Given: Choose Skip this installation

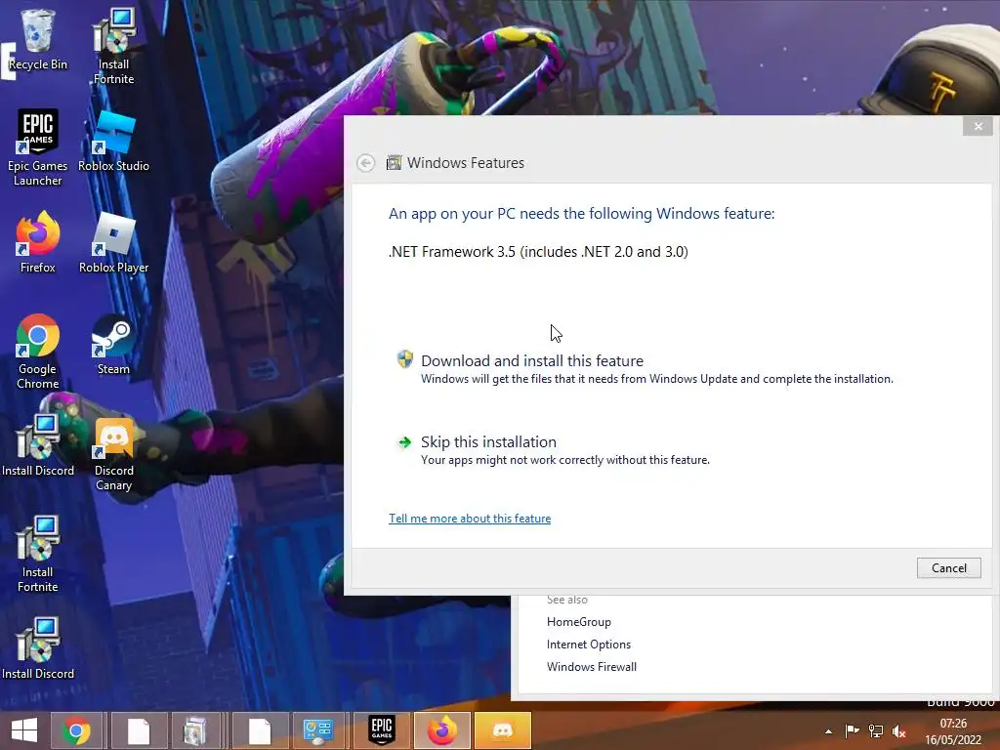Looking at the screenshot, I should coord(553,450).
